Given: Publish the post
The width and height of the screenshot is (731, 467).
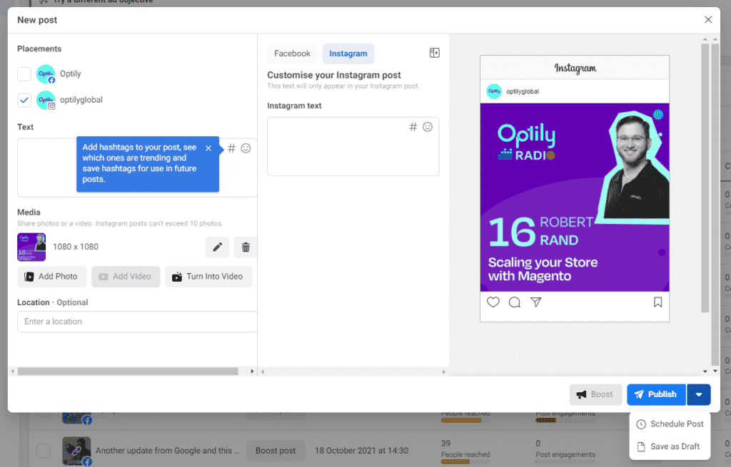Looking at the screenshot, I should tap(656, 394).
